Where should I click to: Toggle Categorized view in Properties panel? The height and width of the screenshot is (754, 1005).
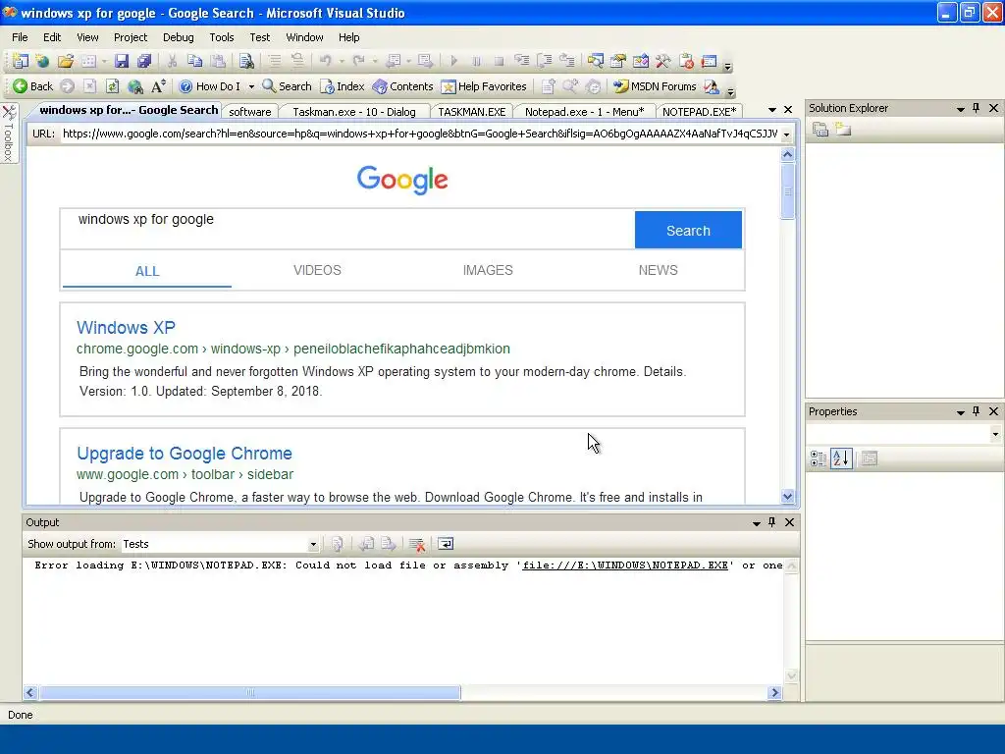pyautogui.click(x=819, y=458)
